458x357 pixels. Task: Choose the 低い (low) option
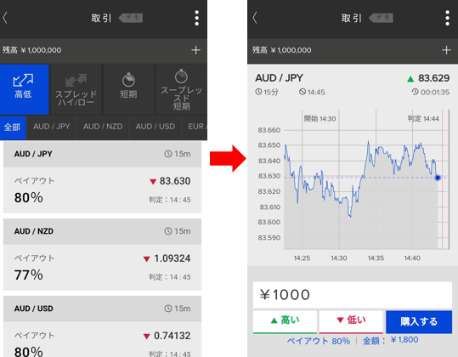351,321
